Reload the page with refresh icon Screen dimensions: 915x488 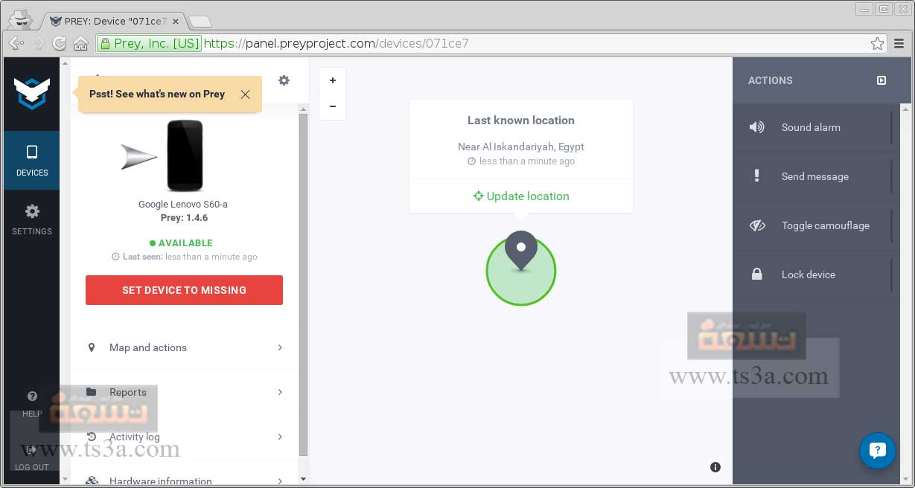click(x=60, y=43)
